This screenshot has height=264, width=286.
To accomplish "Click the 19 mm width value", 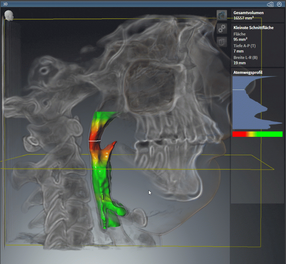I will click(239, 63).
